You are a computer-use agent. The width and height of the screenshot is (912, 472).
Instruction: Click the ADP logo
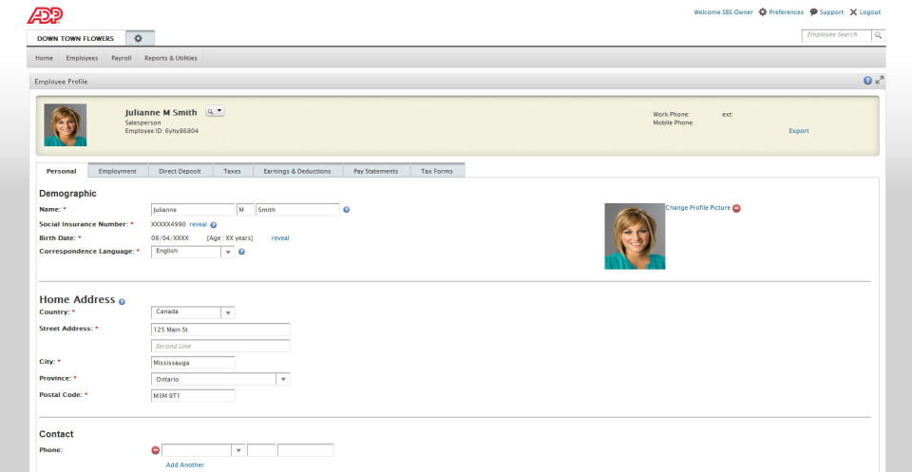click(x=44, y=14)
